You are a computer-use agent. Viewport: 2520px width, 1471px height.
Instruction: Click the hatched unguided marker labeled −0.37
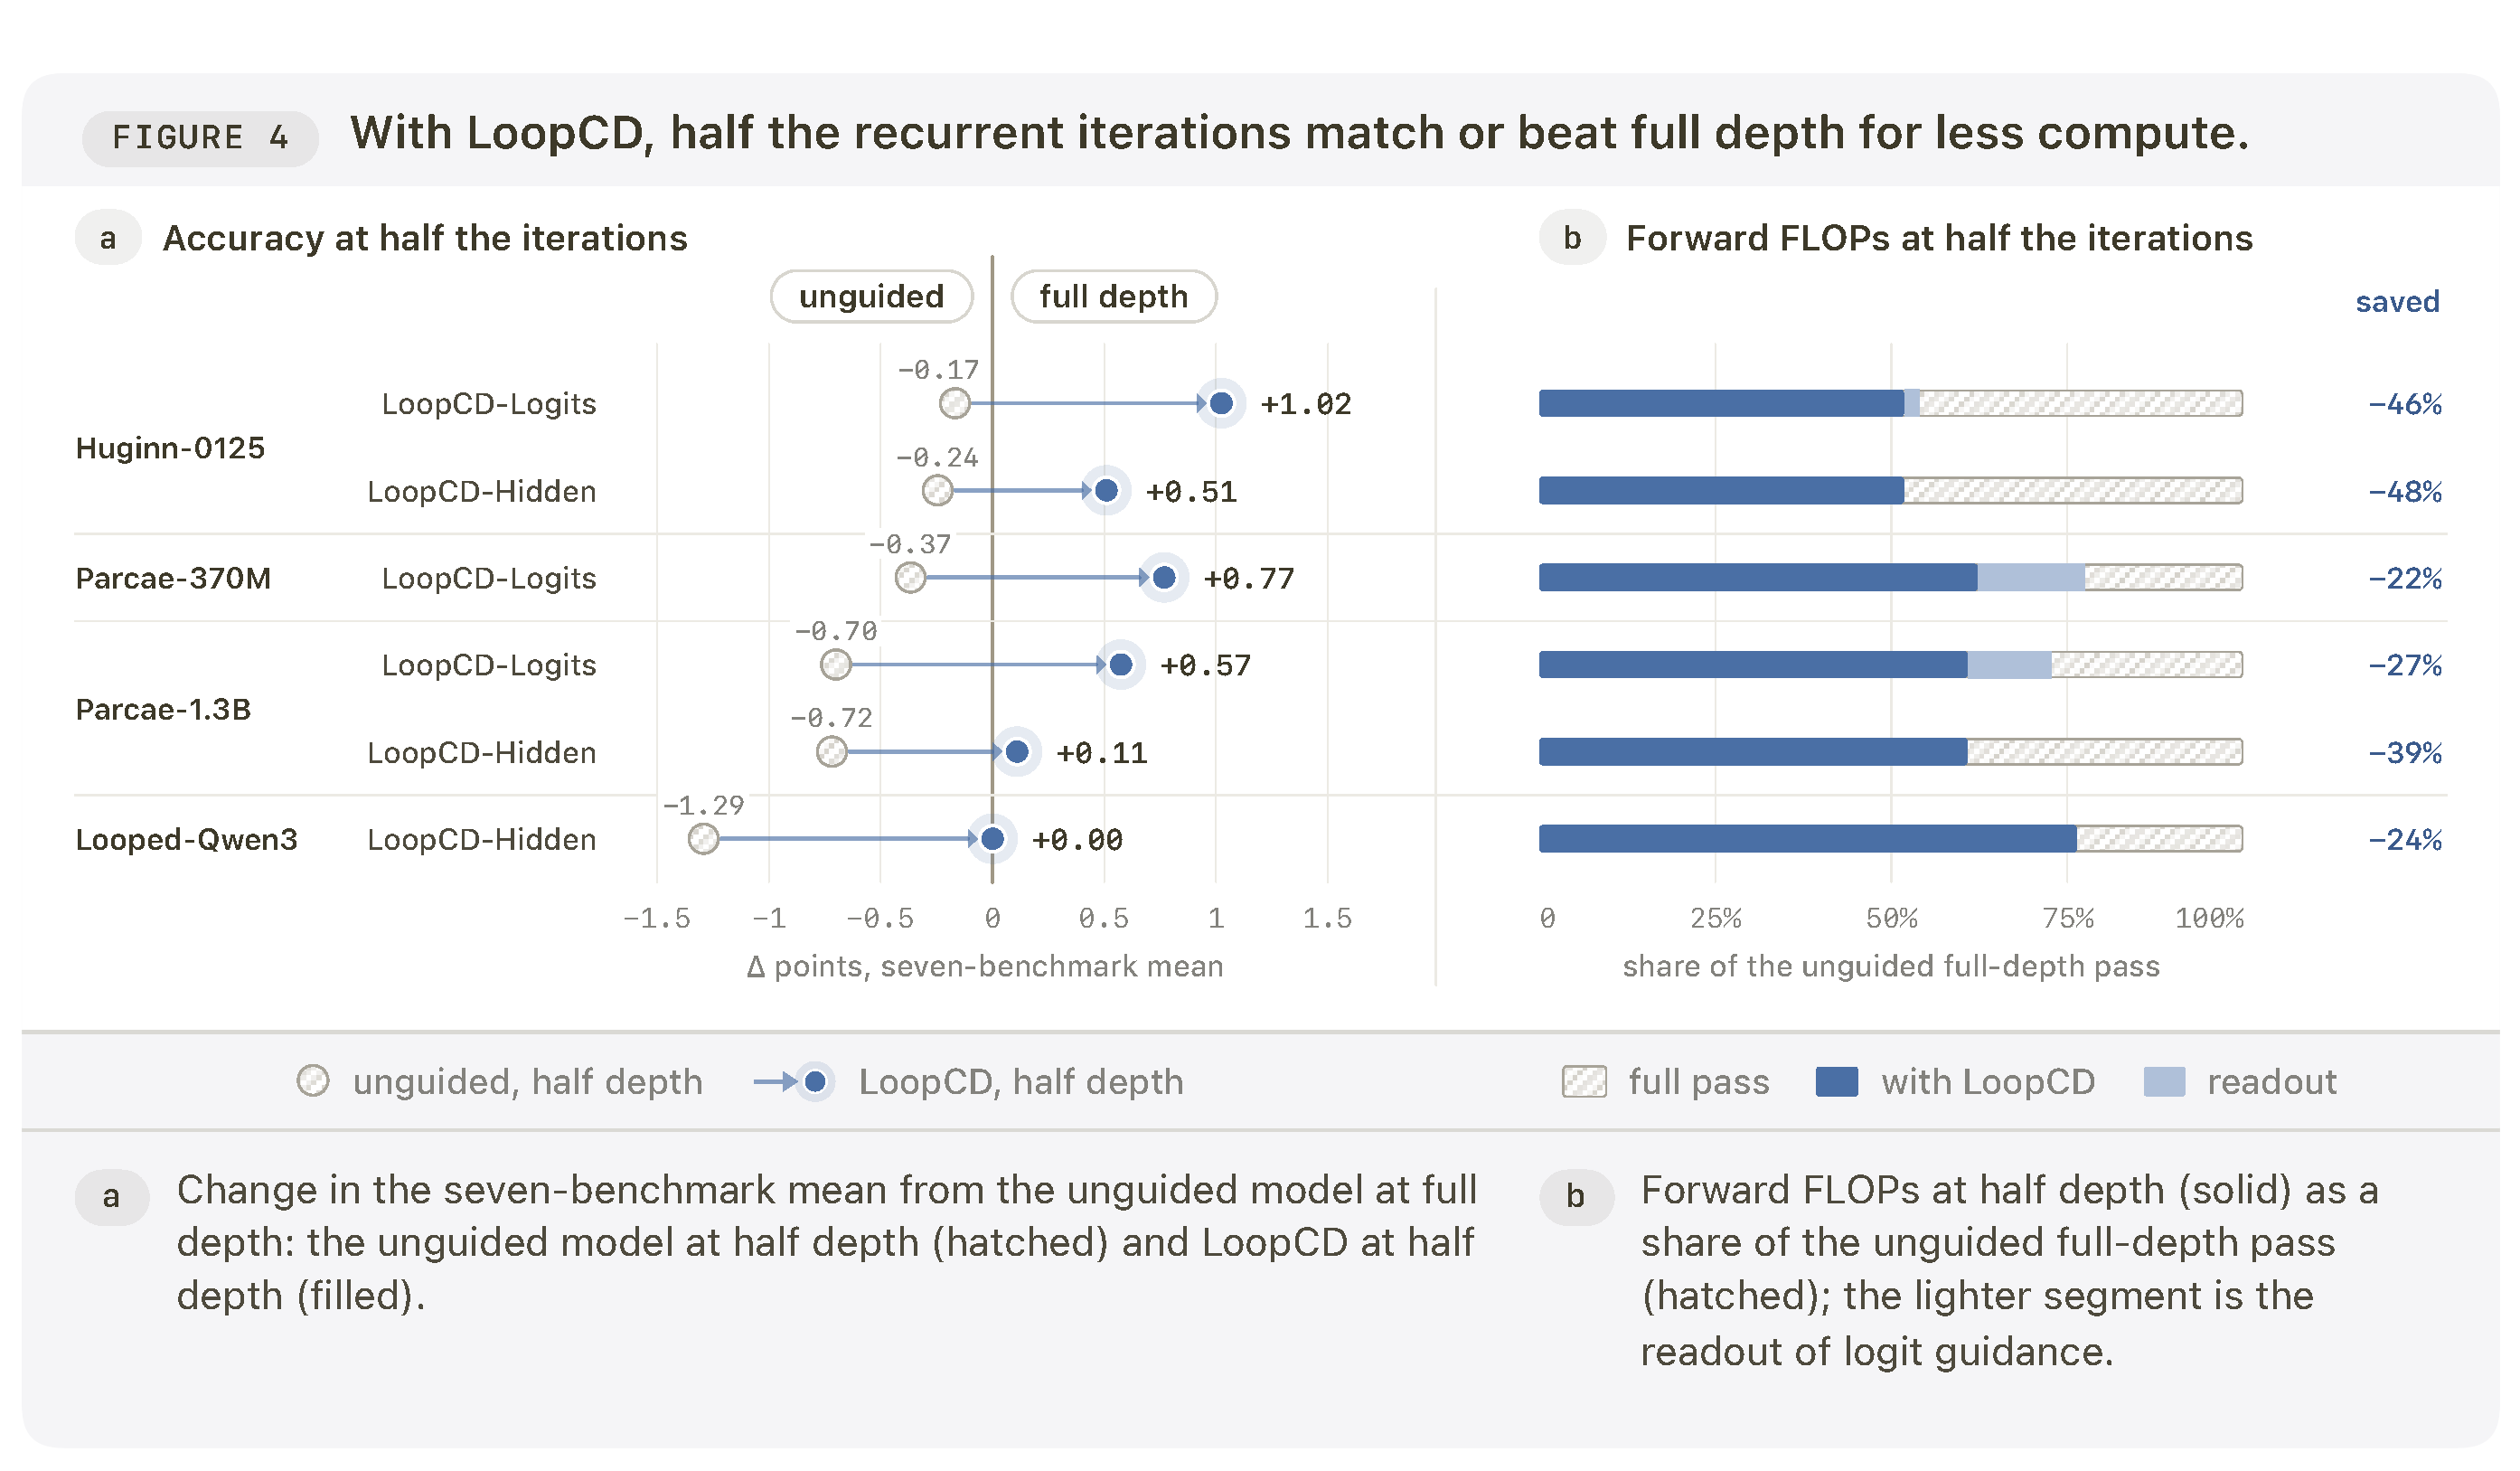tap(910, 577)
